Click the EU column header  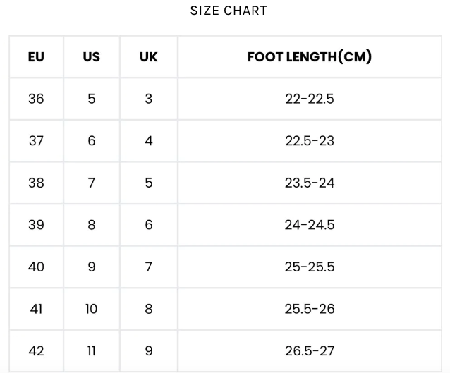36,57
